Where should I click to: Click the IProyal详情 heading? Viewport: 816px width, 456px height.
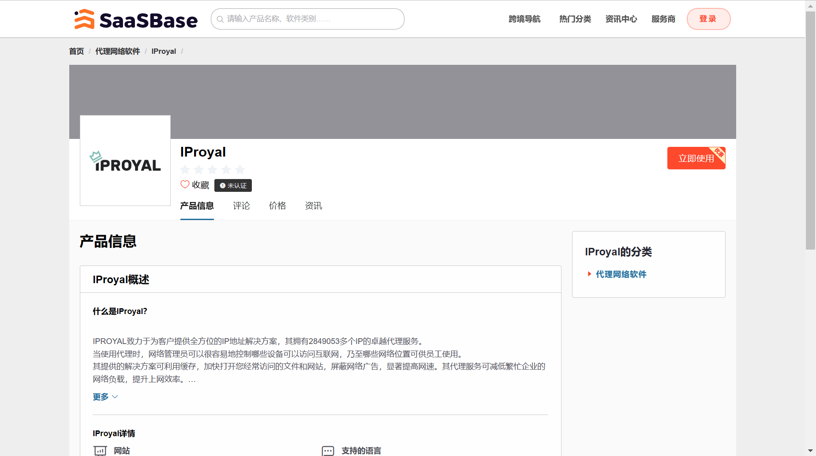click(x=114, y=434)
